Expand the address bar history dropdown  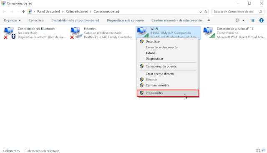pyautogui.click(x=200, y=12)
